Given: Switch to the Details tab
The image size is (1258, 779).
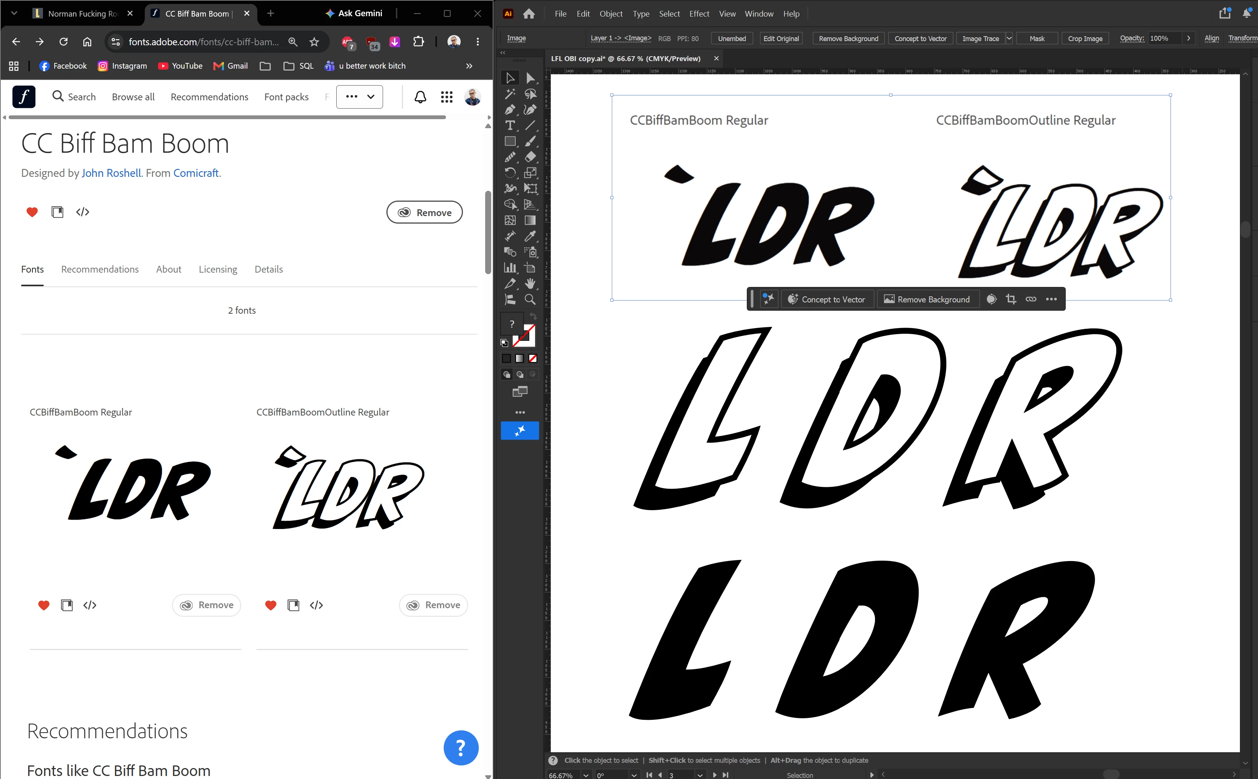Looking at the screenshot, I should click(268, 269).
